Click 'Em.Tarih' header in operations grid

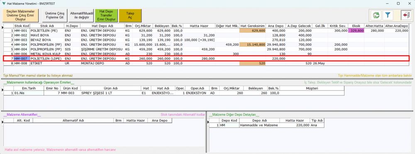click(29, 88)
